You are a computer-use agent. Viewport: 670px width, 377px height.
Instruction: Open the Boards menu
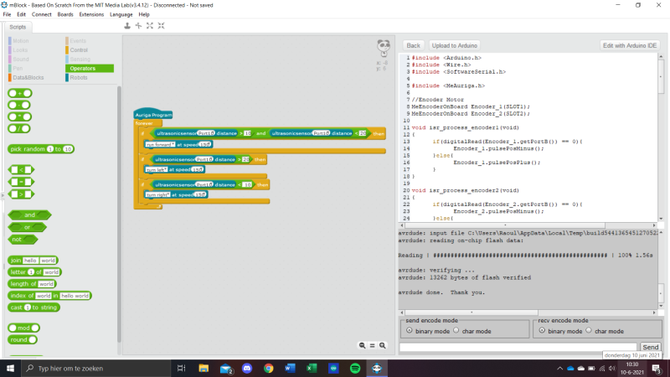pyautogui.click(x=65, y=14)
